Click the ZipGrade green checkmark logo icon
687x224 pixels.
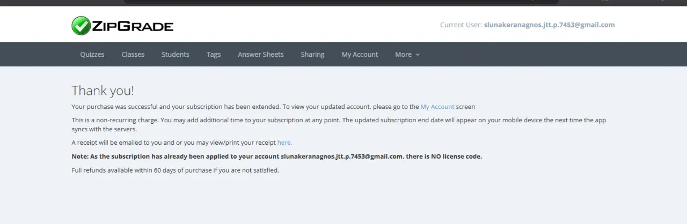[x=81, y=25]
